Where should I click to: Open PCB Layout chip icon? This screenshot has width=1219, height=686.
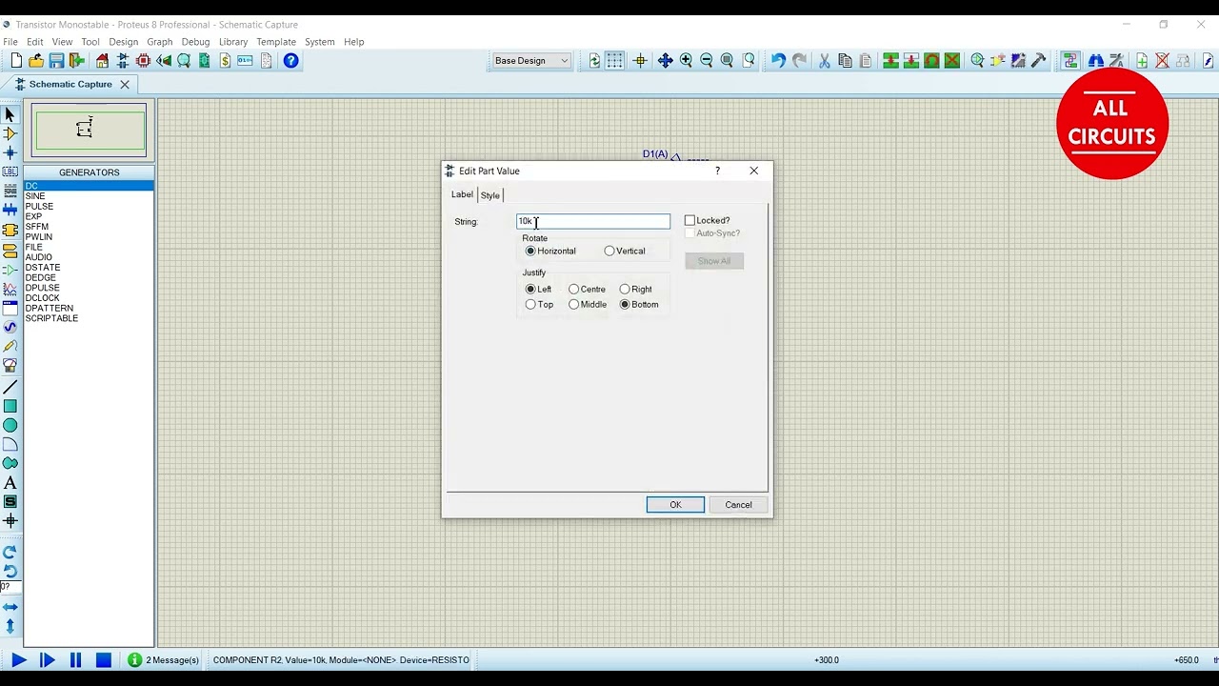(144, 61)
